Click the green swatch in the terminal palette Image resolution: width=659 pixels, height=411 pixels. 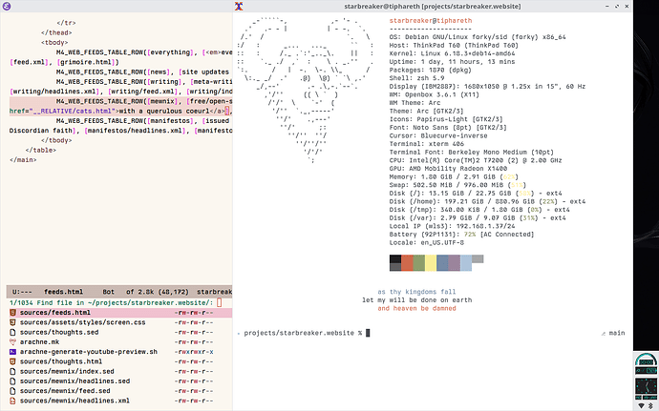pyautogui.click(x=419, y=263)
